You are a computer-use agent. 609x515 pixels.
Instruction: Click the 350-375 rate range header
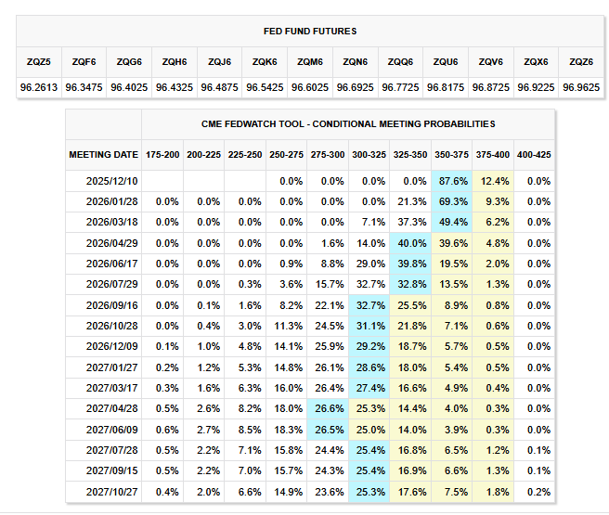pyautogui.click(x=450, y=154)
